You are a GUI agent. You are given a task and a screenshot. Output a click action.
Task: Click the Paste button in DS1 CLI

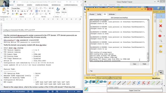[144, 64]
